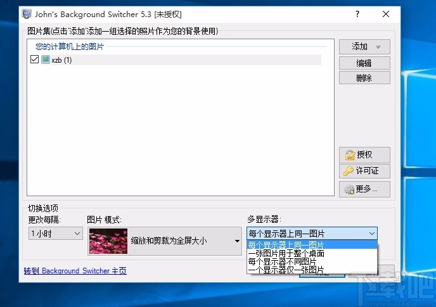
Task: Click the 授权 button
Action: pos(364,154)
